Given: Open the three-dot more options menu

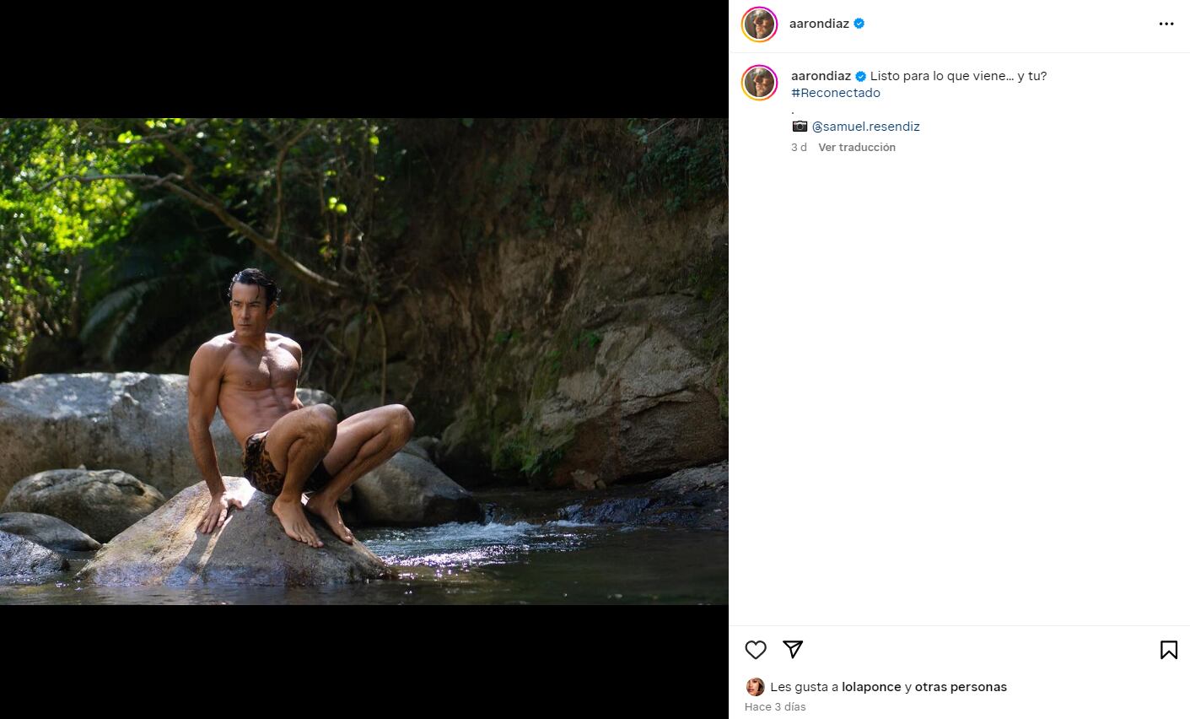Looking at the screenshot, I should pyautogui.click(x=1166, y=24).
